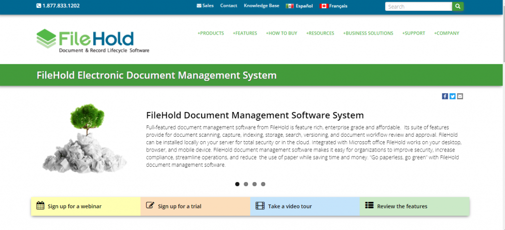505x230 pixels.
Task: Click the FileHold Electronic Document Management System banner title
Action: click(156, 76)
